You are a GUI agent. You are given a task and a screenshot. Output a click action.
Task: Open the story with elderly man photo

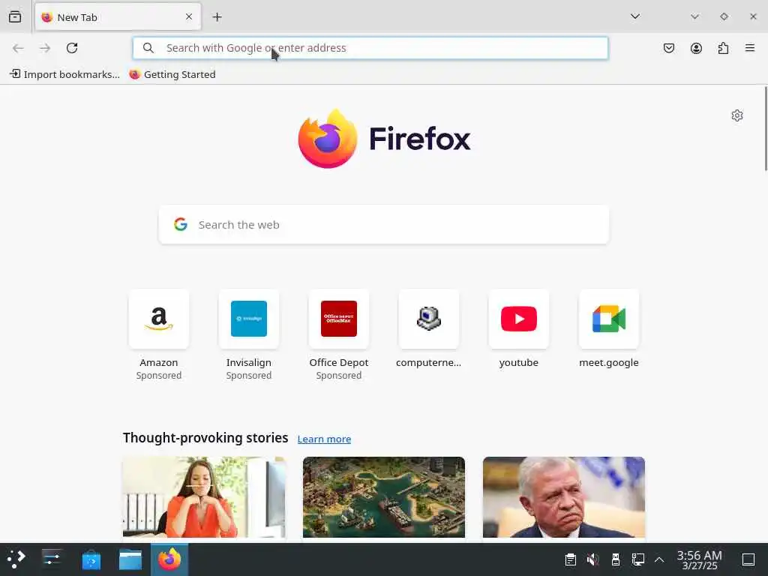(564, 497)
